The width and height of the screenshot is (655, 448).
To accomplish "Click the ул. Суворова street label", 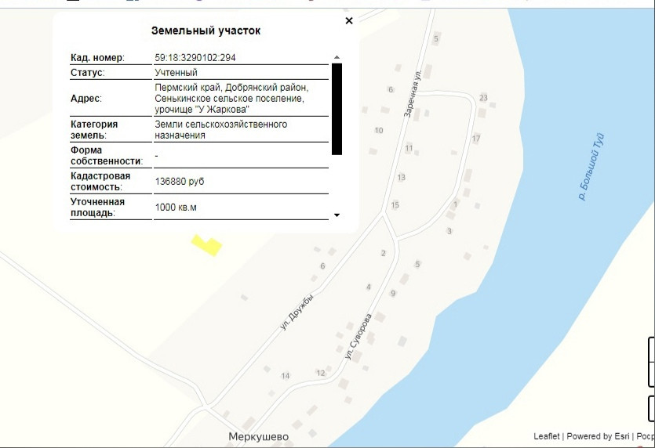I will tap(358, 336).
